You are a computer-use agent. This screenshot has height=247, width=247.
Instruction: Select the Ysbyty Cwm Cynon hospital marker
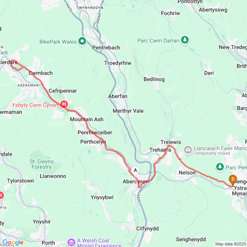tap(64, 105)
